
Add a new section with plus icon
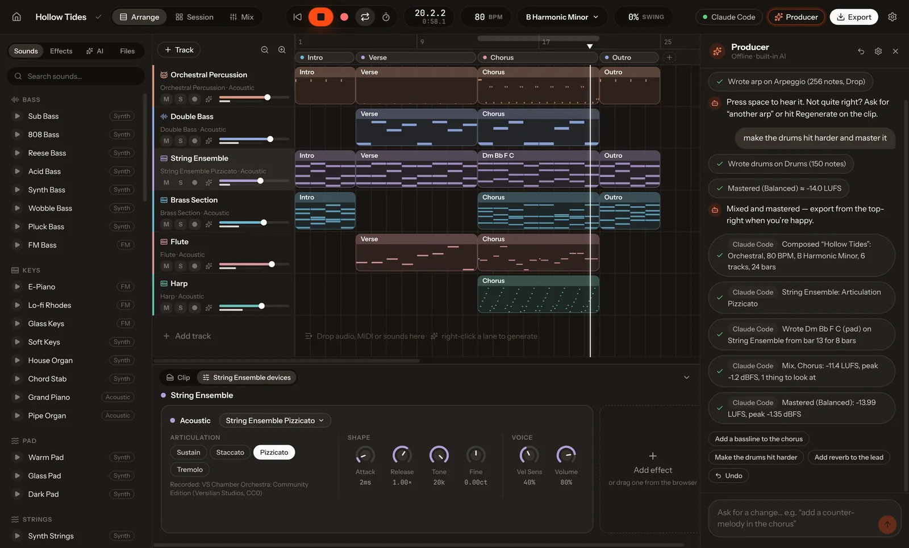[669, 57]
